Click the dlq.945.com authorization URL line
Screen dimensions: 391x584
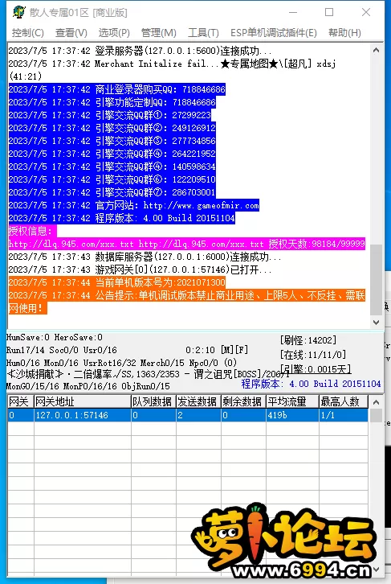186,244
